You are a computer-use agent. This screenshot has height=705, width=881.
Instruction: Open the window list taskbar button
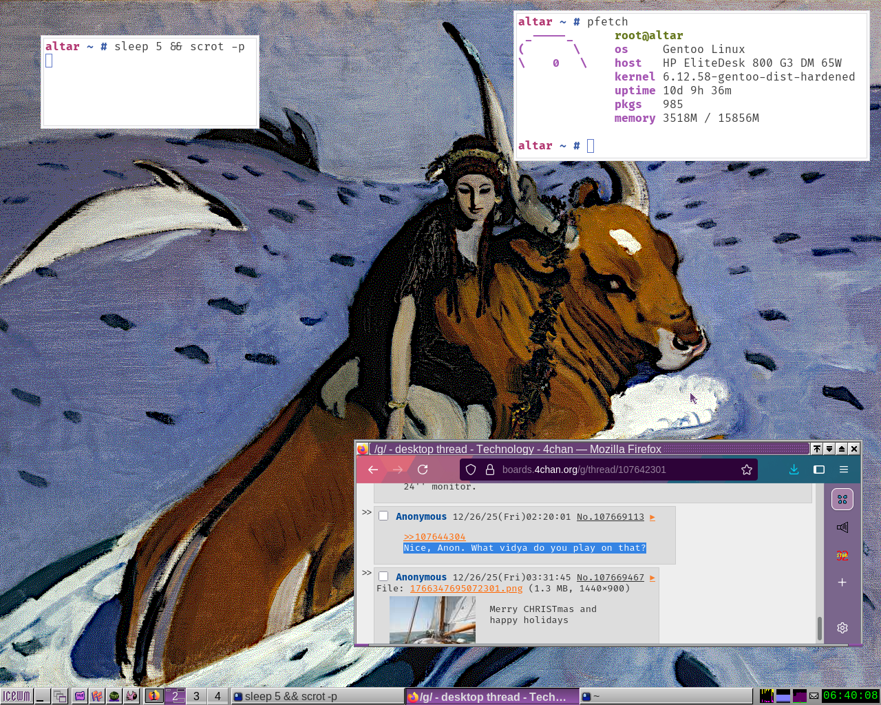point(60,696)
